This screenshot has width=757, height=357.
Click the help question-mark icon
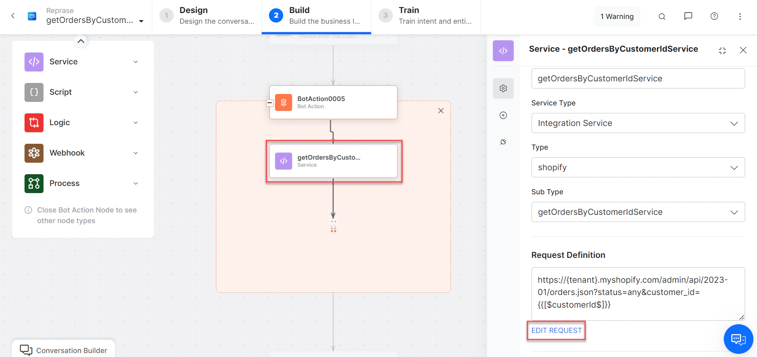(714, 16)
